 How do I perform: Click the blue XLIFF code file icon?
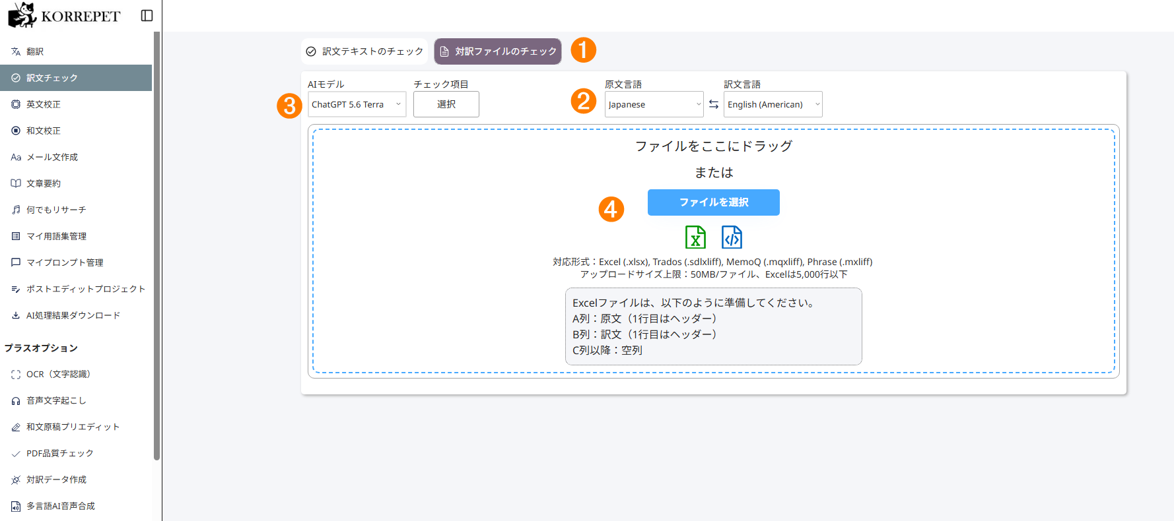click(732, 237)
